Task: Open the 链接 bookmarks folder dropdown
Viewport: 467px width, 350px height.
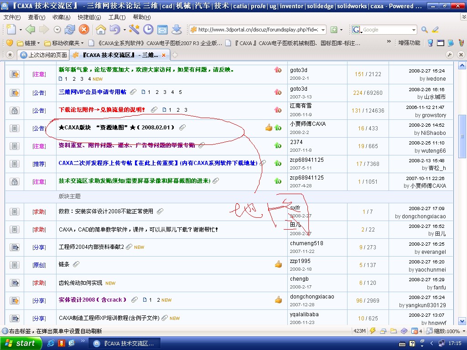Action: tap(28, 43)
